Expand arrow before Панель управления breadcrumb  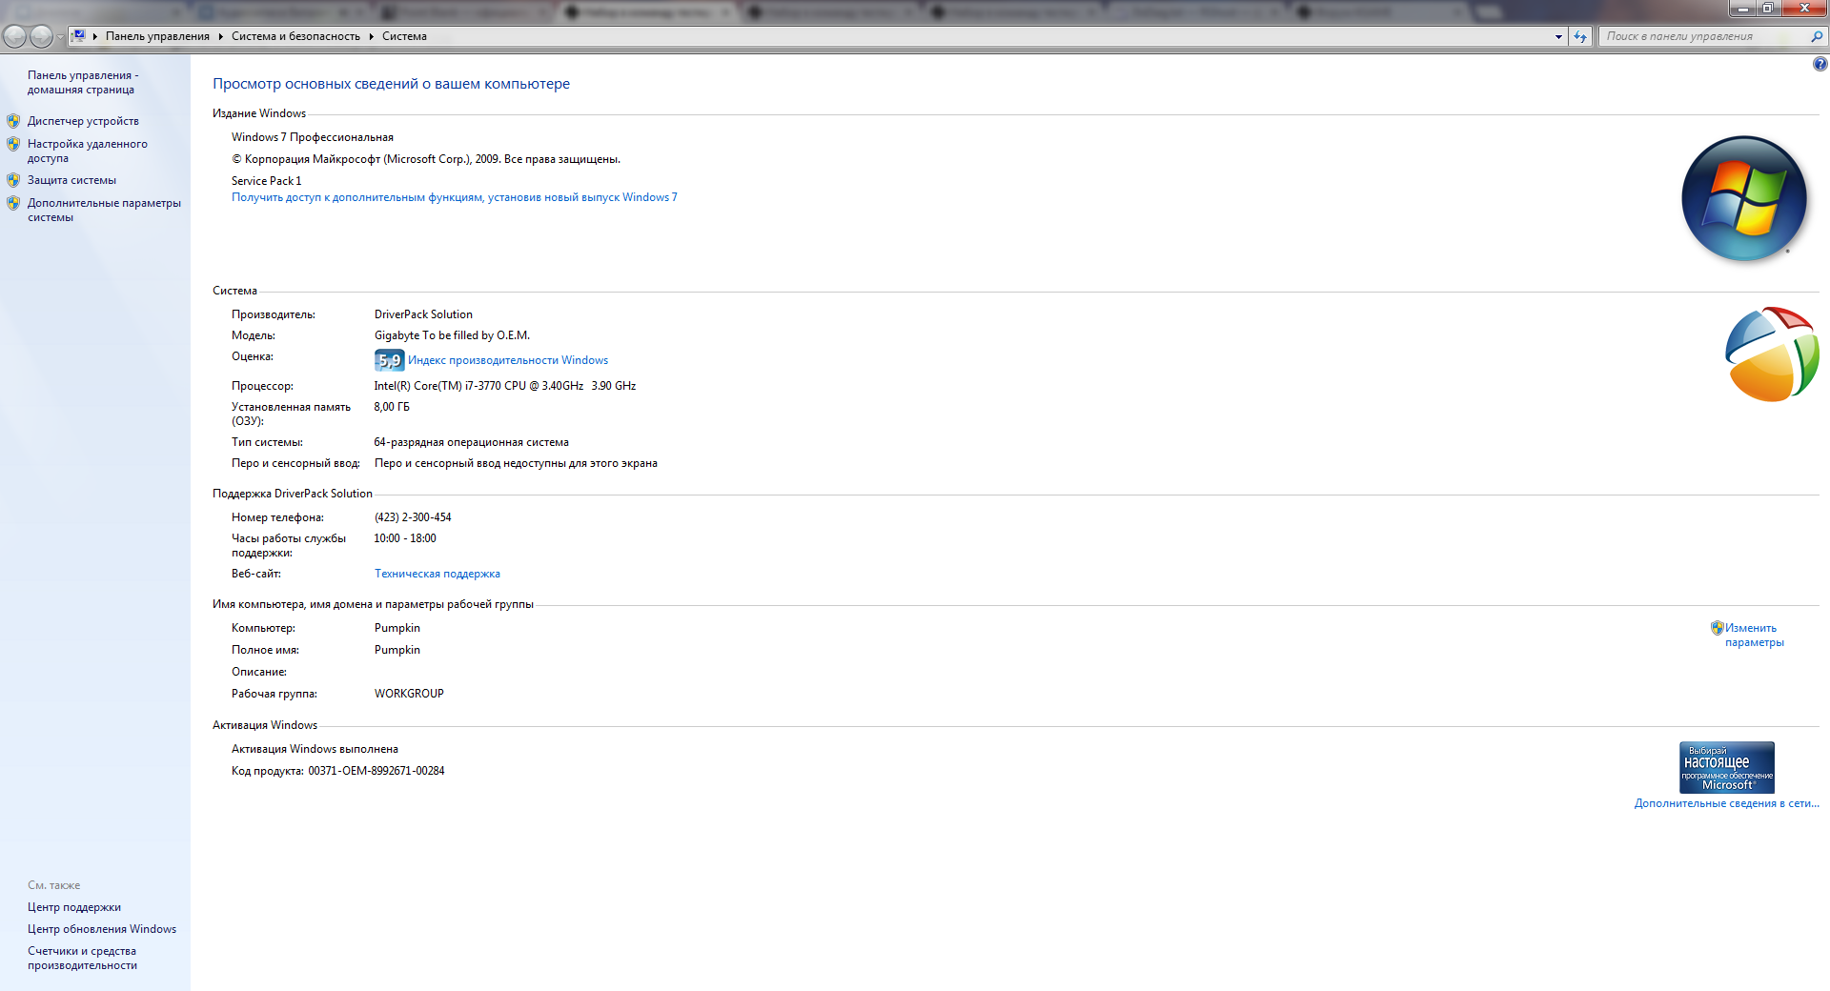tap(95, 36)
